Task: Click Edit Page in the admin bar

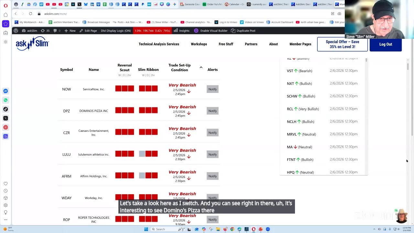Action: tap(88, 31)
